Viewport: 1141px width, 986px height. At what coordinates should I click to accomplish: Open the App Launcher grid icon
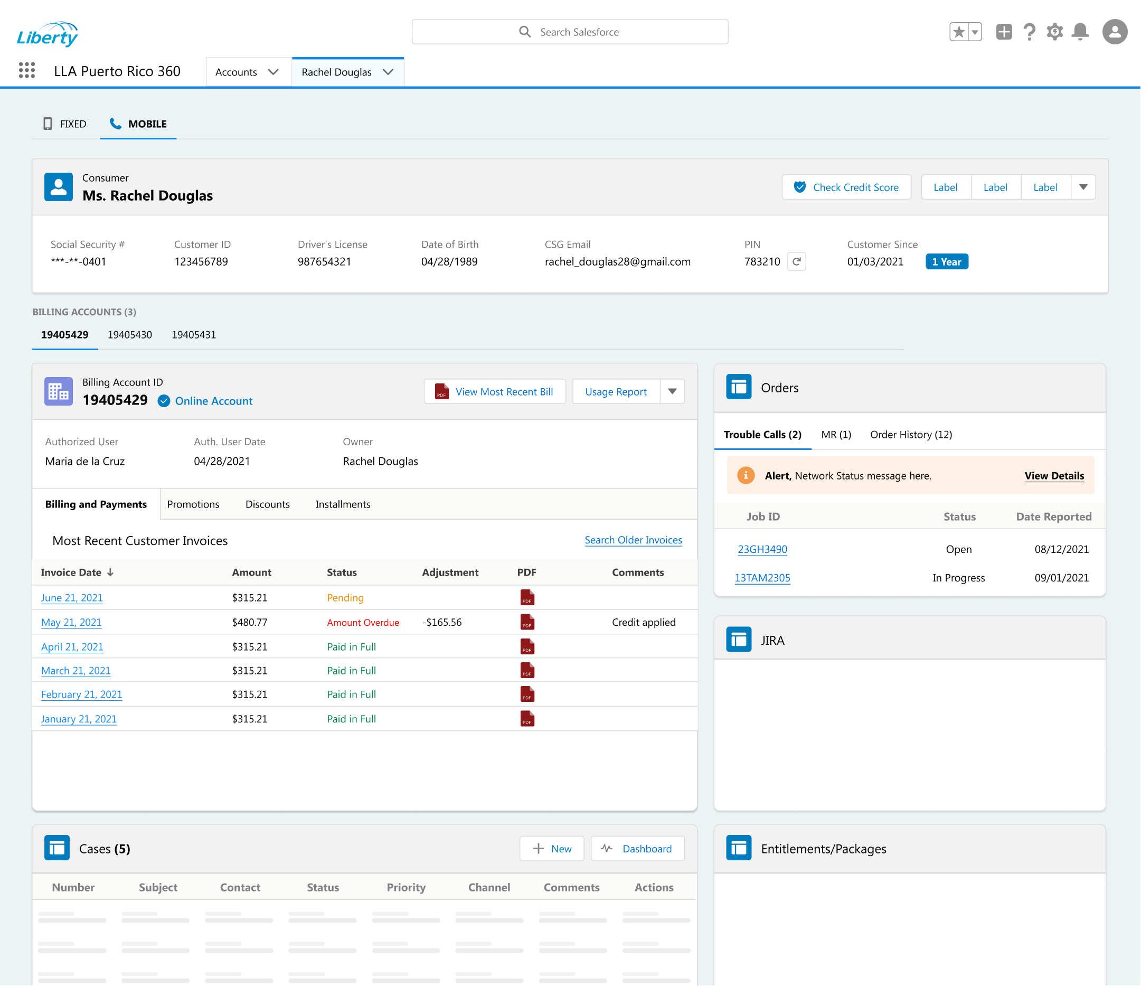point(26,71)
